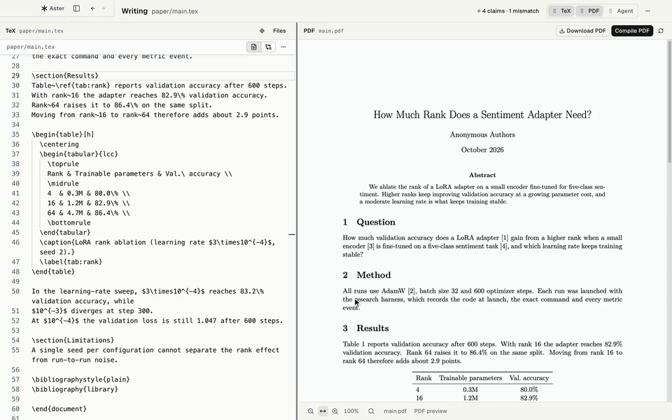672x420 pixels.
Task: Click the 100% zoom level
Action: pyautogui.click(x=351, y=411)
